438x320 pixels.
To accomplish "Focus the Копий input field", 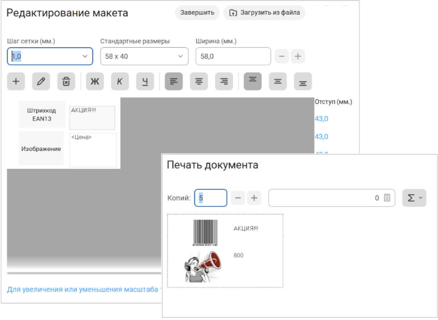I will [x=211, y=198].
